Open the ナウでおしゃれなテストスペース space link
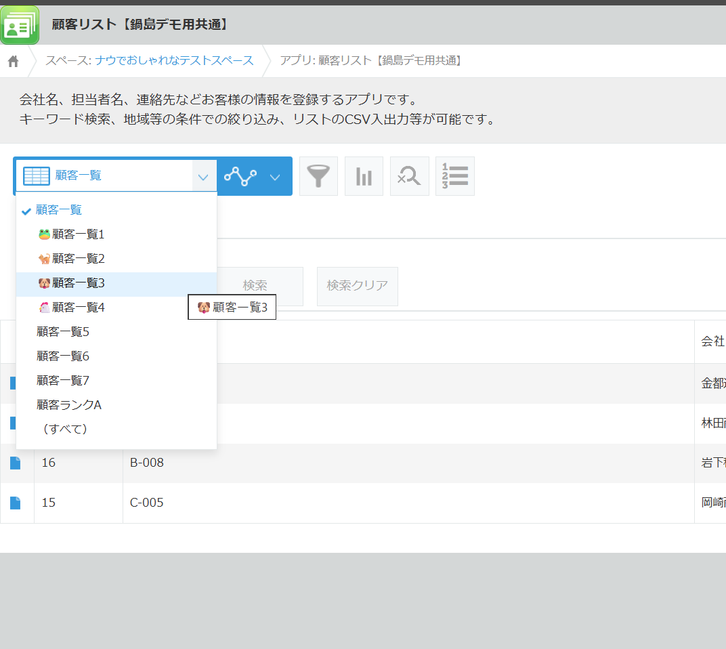 coord(174,61)
